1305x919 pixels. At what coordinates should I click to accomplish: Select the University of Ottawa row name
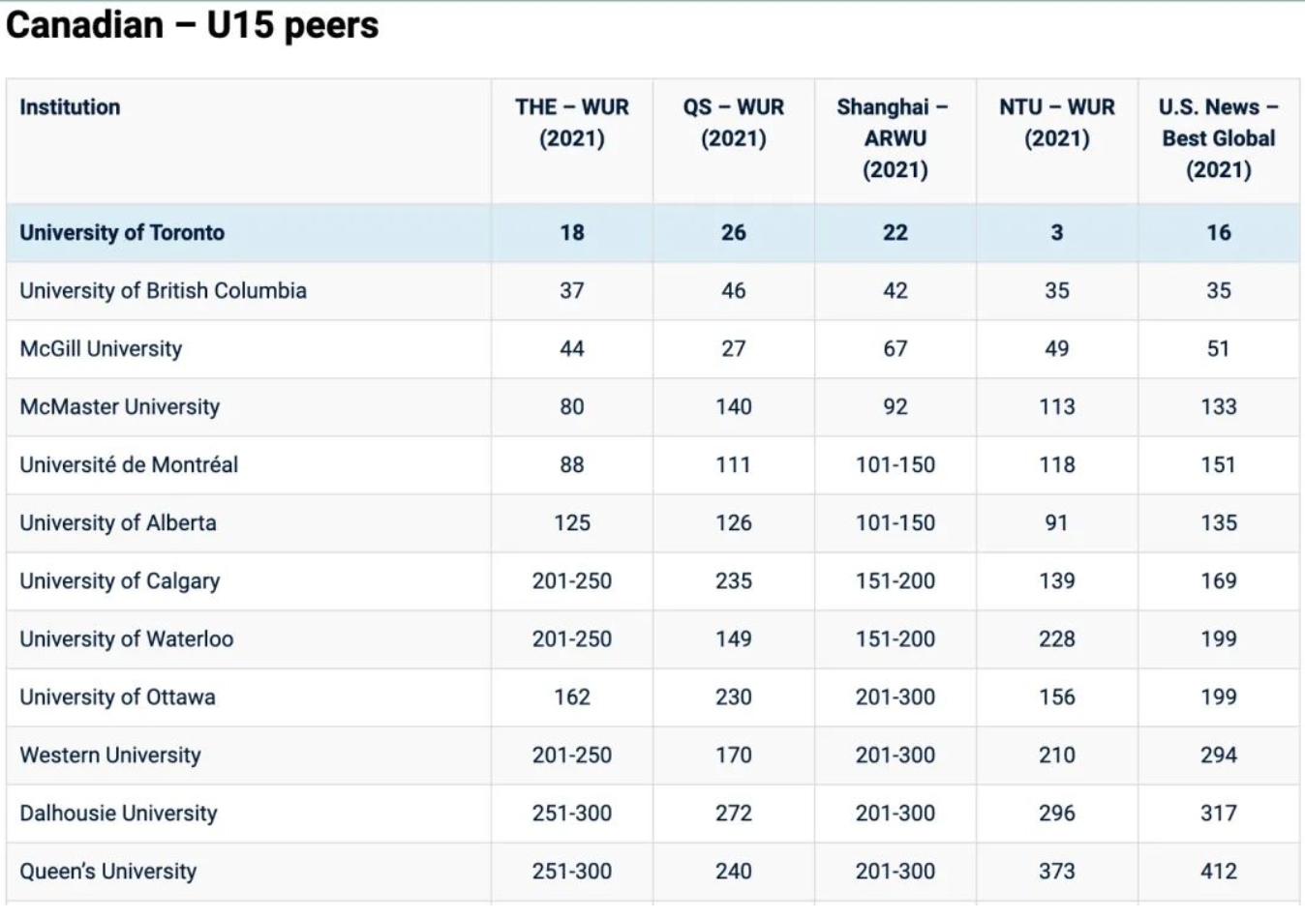coord(117,697)
